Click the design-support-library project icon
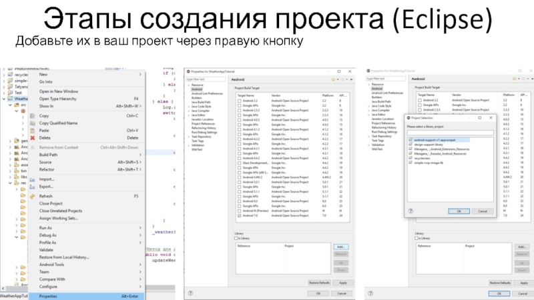The width and height of the screenshot is (534, 300). click(411, 145)
